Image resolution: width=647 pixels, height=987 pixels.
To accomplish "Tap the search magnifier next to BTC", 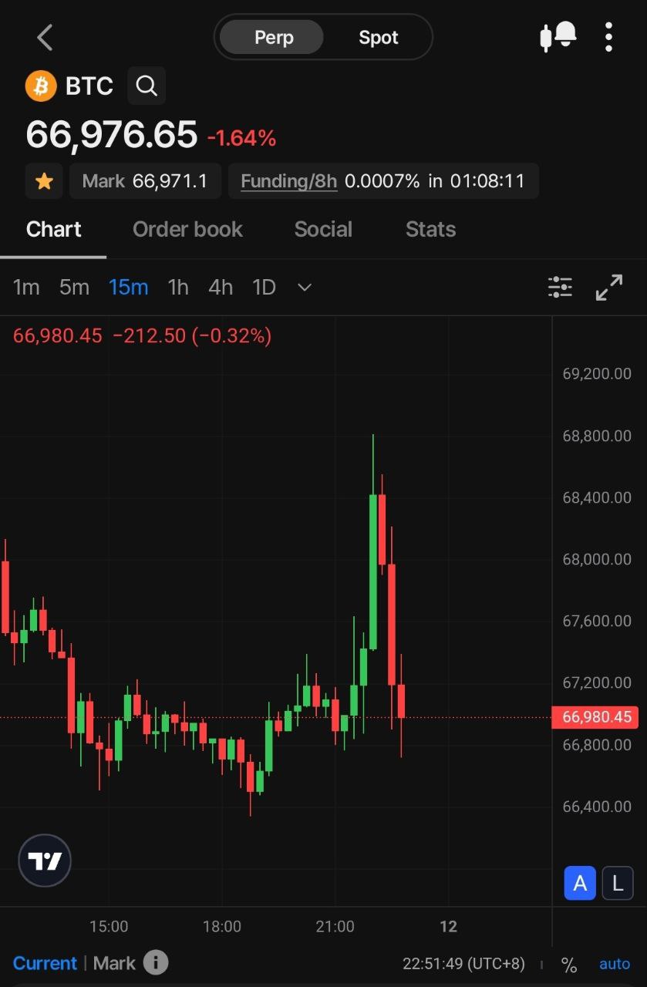I will [147, 86].
